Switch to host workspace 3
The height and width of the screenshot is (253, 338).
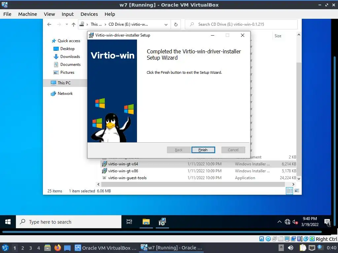(x=31, y=248)
